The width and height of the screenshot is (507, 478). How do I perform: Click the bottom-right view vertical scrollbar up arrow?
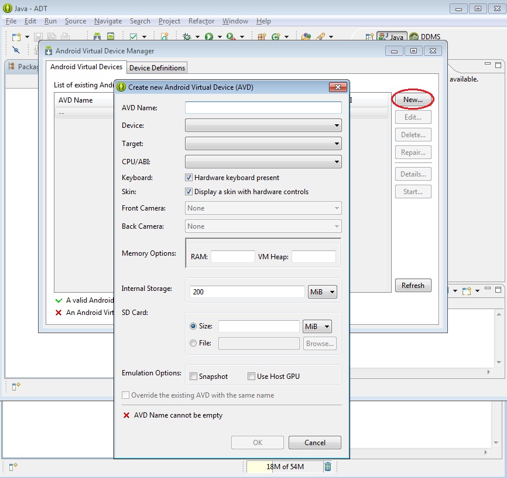pos(499,314)
